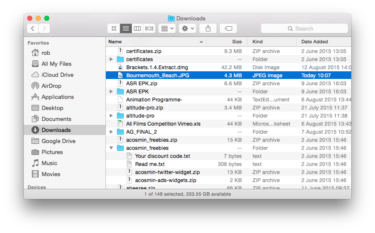This screenshot has width=375, height=233.
Task: Select All Films Competition Vimeo.xls file
Action: click(x=228, y=124)
